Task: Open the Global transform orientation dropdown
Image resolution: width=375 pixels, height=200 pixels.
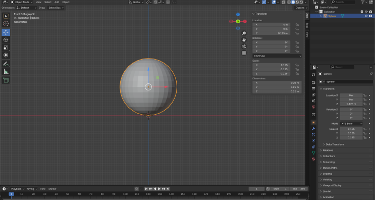Action: point(136,2)
